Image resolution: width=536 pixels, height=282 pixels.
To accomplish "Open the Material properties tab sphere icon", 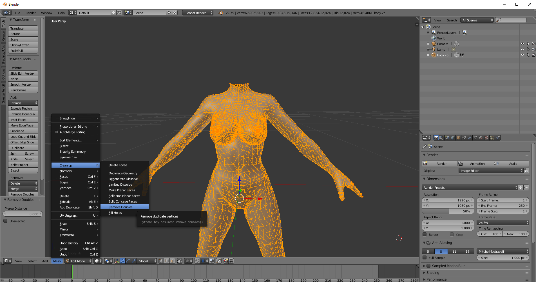I will pyautogui.click(x=481, y=138).
